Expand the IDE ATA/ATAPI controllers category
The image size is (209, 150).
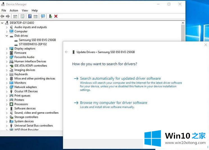pos(7,66)
